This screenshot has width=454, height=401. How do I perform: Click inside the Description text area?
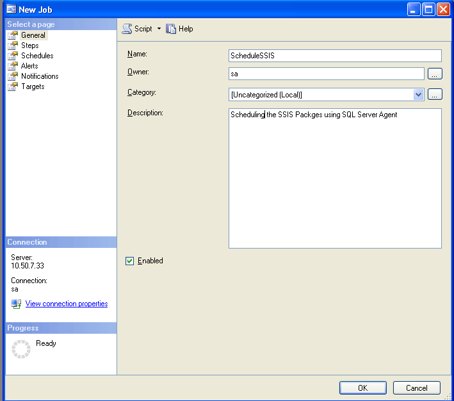coord(335,179)
